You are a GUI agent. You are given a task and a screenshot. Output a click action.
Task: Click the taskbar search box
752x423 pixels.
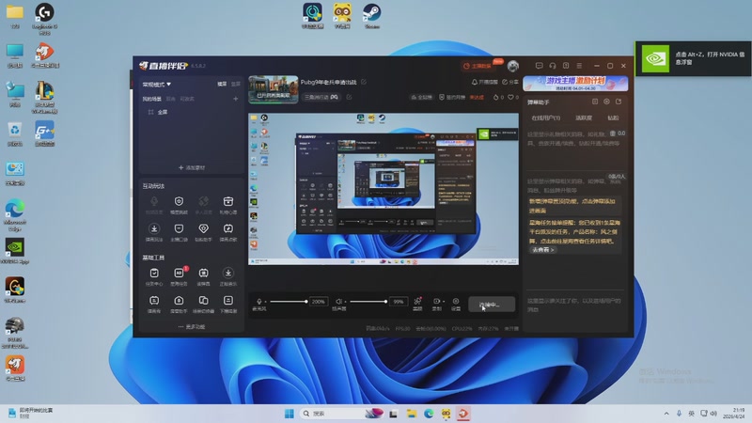tap(341, 414)
